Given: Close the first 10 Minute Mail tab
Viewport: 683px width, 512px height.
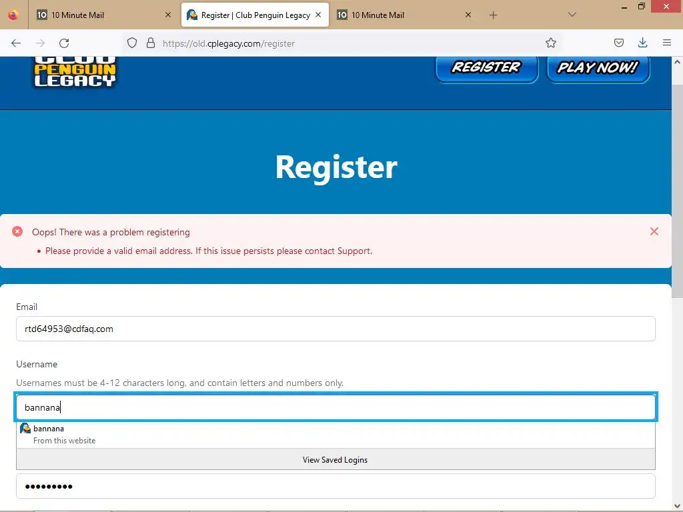Looking at the screenshot, I should pyautogui.click(x=167, y=15).
